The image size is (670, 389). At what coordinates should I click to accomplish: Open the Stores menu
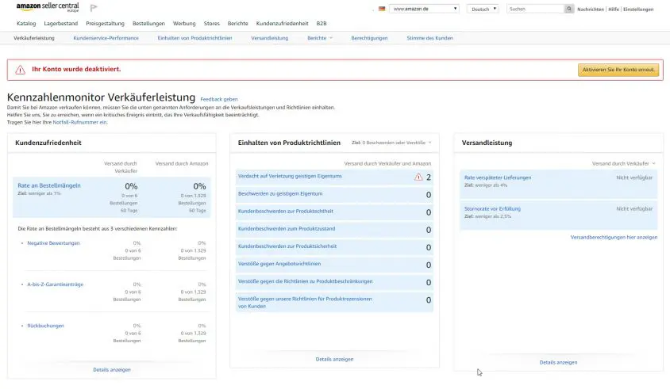pos(211,24)
